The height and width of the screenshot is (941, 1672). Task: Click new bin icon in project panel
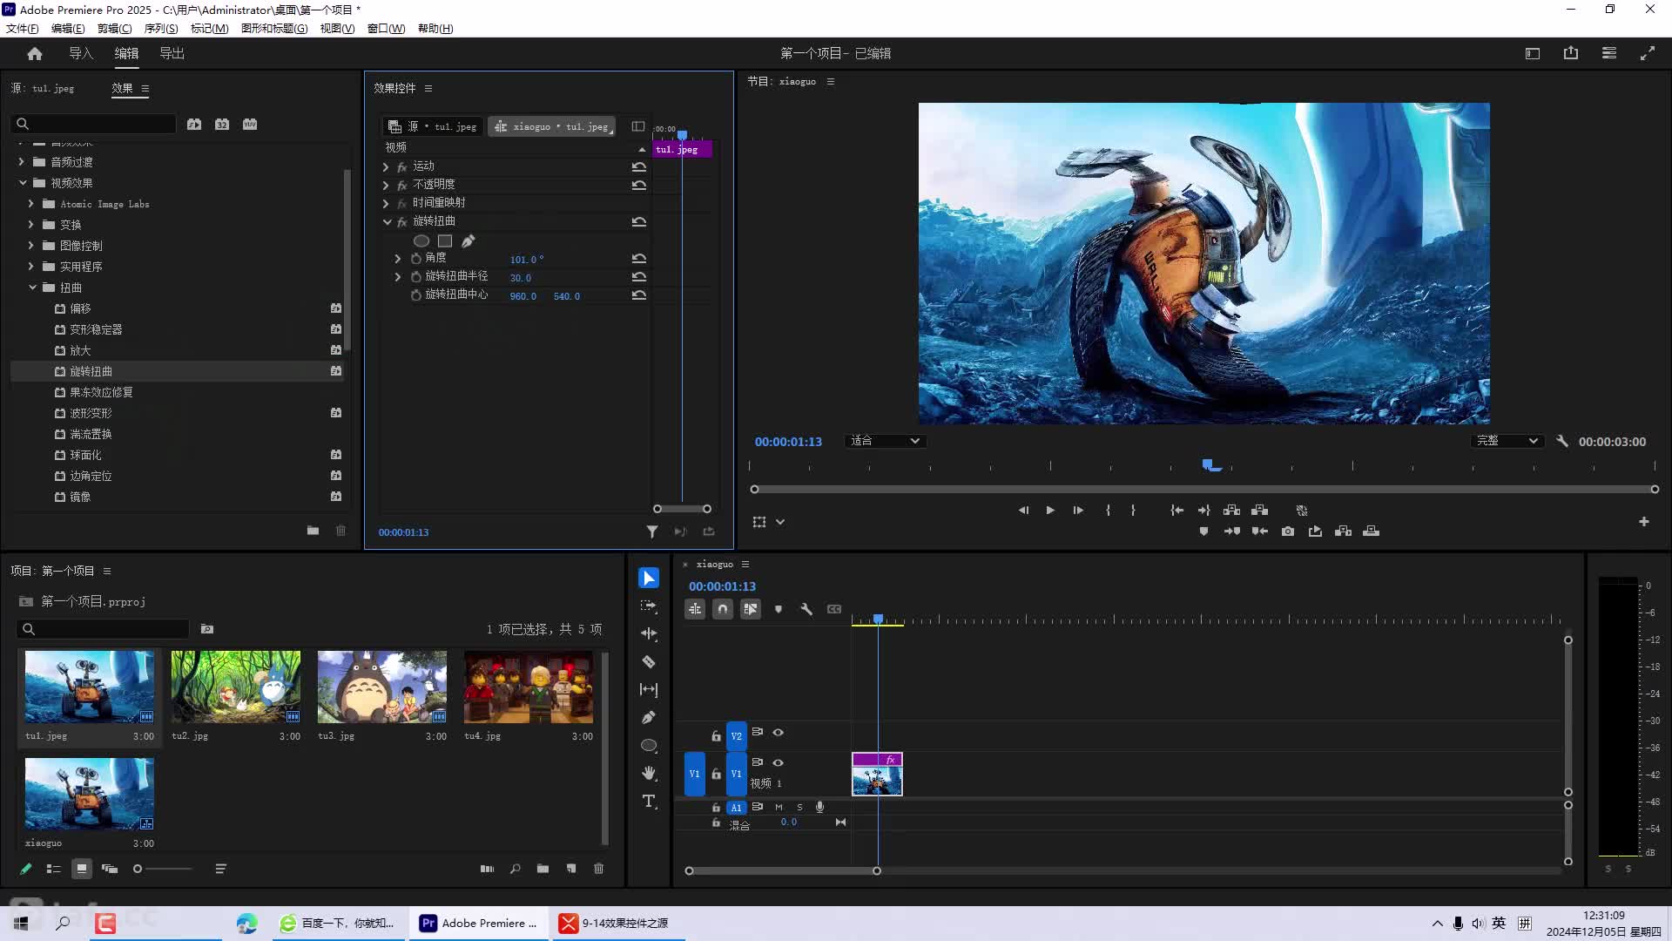pos(543,869)
